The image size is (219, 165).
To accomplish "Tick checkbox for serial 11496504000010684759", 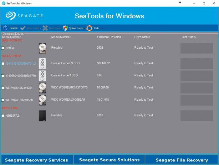I will click(x=3, y=76).
